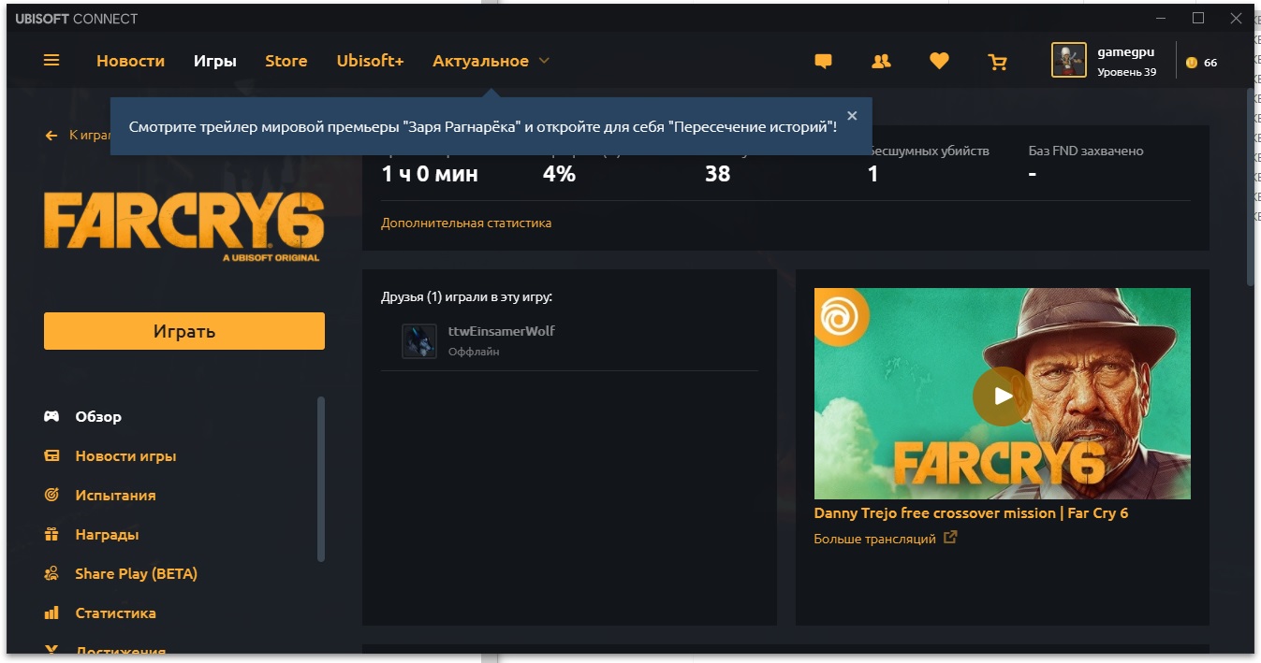
Task: Click the sidebar menu scrollbar
Action: pyautogui.click(x=321, y=479)
